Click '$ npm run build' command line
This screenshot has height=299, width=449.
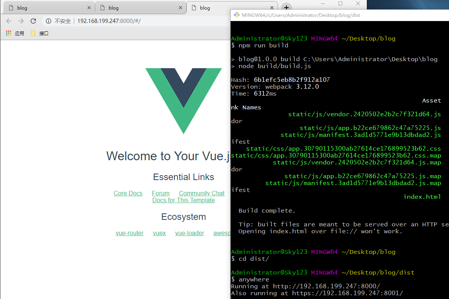260,45
